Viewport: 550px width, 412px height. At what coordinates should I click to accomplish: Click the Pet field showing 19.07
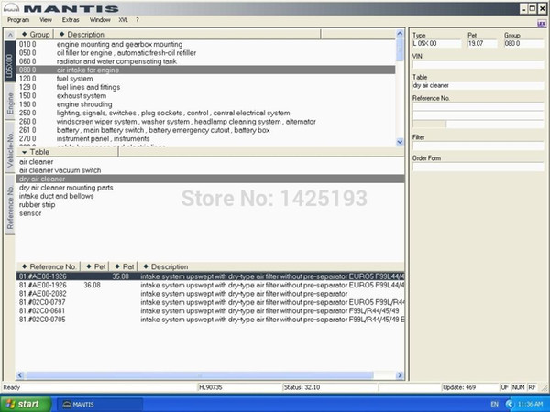[x=482, y=43]
